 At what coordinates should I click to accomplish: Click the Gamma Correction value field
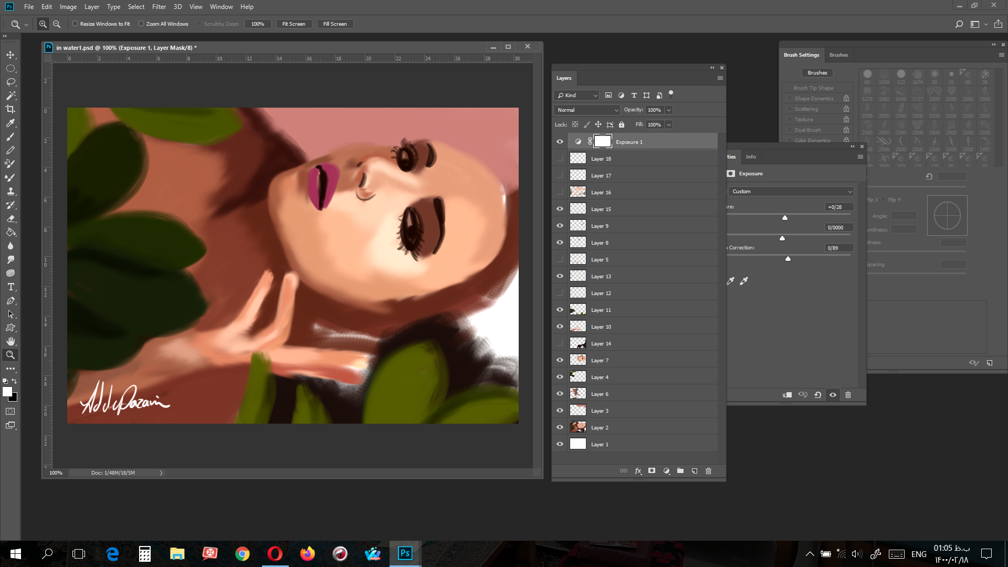(x=838, y=248)
